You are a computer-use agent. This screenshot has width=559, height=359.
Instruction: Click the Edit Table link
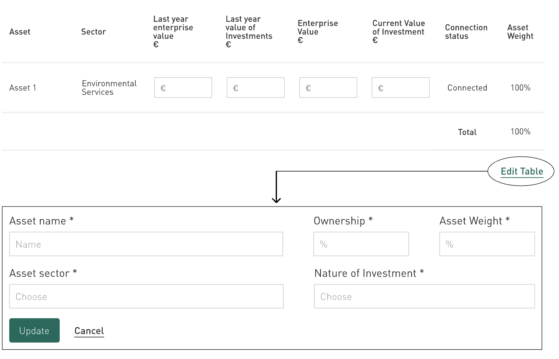(522, 172)
